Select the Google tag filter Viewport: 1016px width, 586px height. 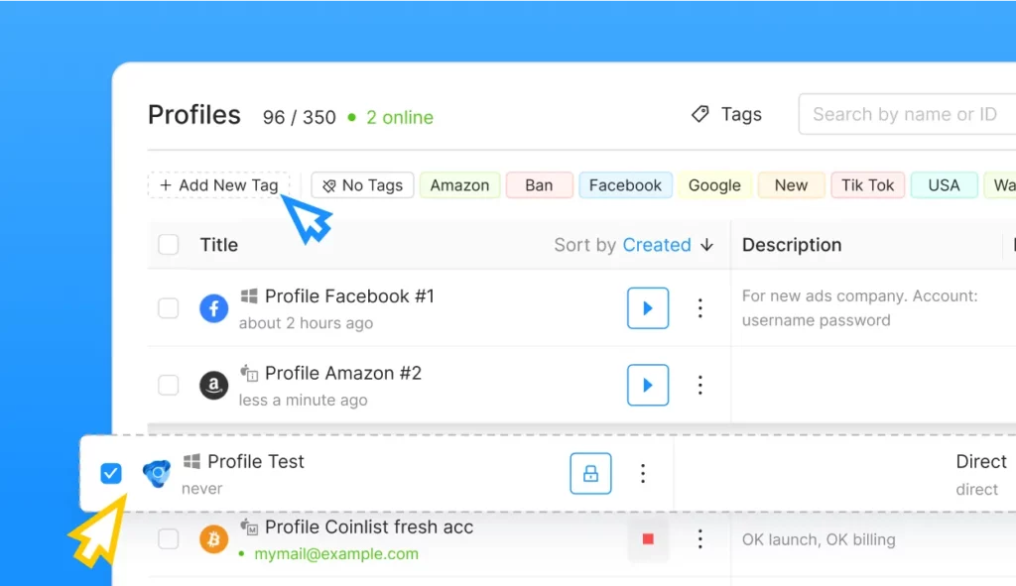coord(714,185)
